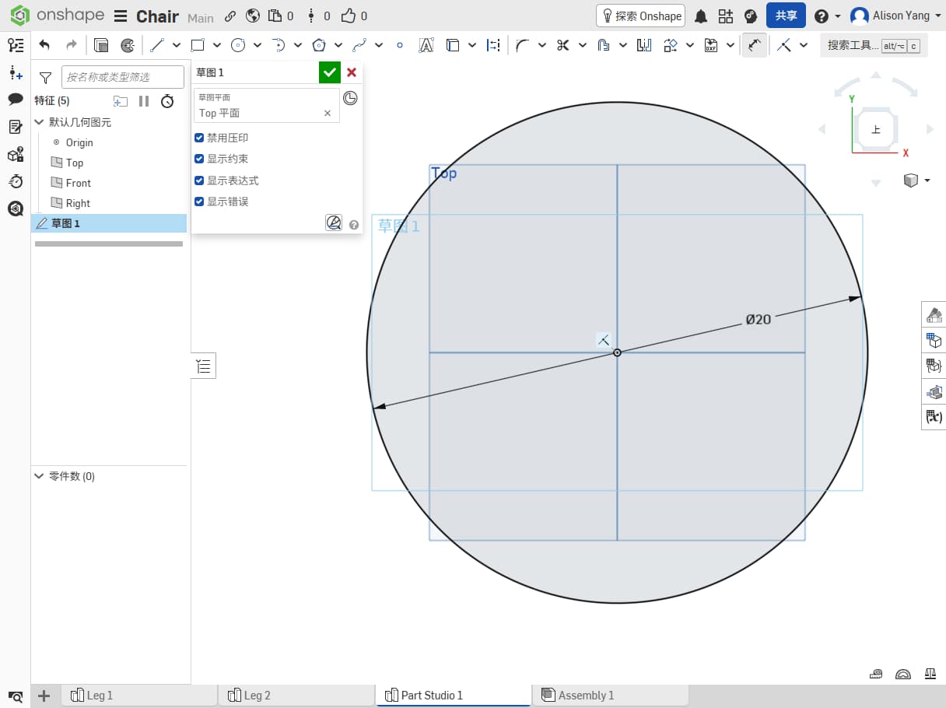Open the Circle tool dropdown arrow
Viewport: 946px width, 708px height.
[x=258, y=45]
